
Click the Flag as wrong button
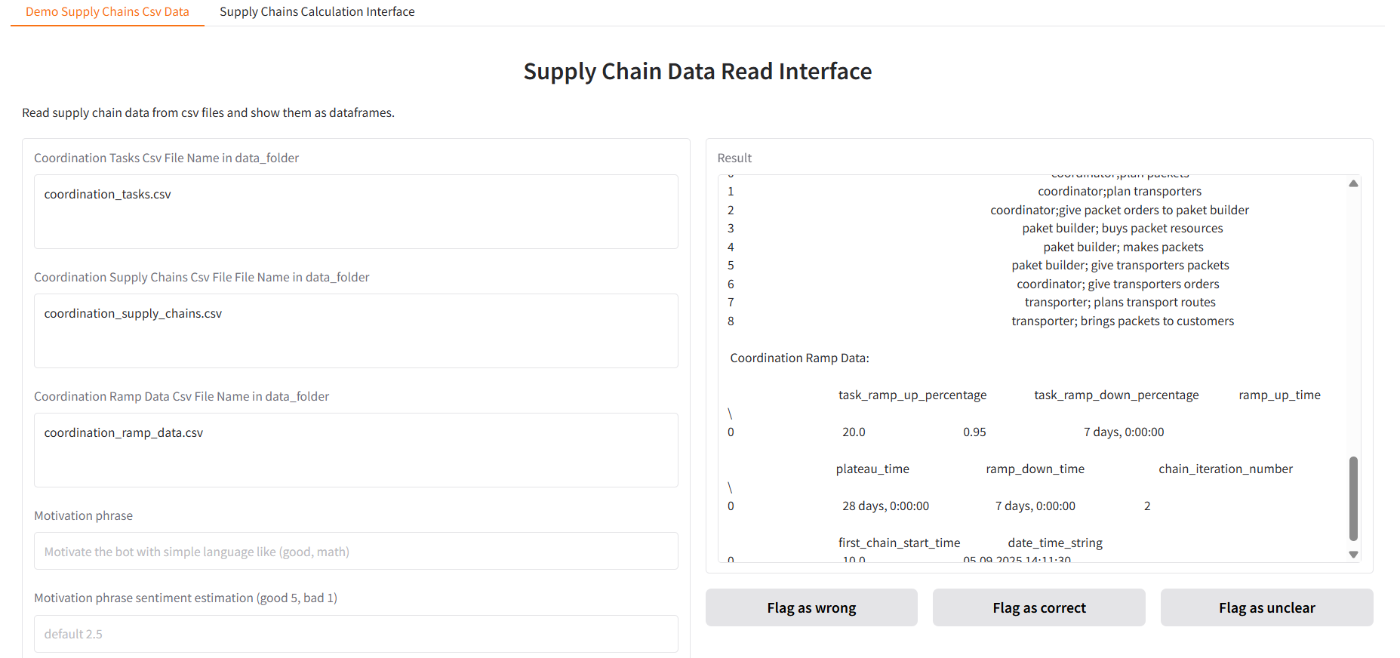click(811, 607)
